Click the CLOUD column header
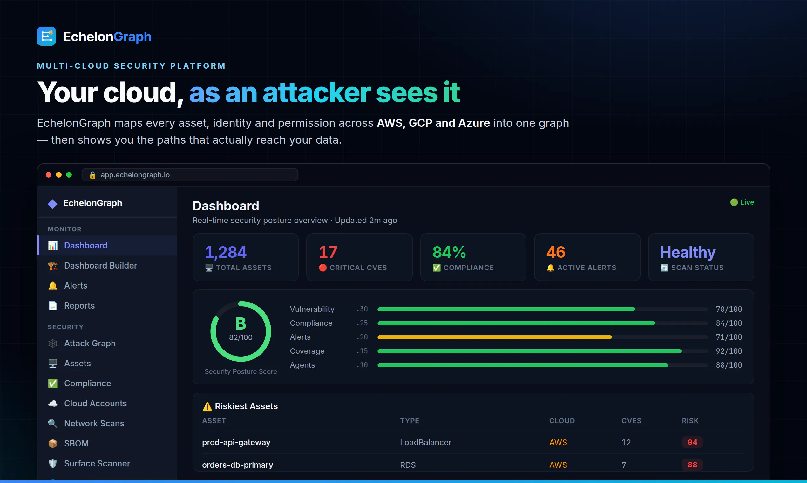807x483 pixels. click(562, 421)
